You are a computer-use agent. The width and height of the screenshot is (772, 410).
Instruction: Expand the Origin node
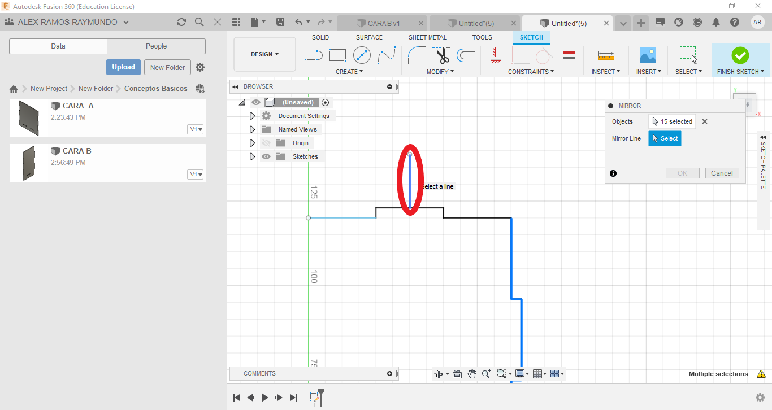252,143
